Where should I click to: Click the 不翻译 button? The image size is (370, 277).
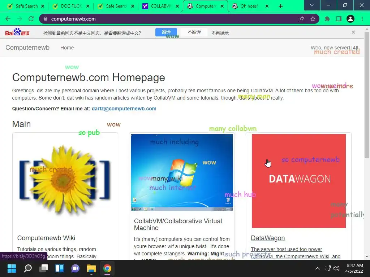[194, 32]
